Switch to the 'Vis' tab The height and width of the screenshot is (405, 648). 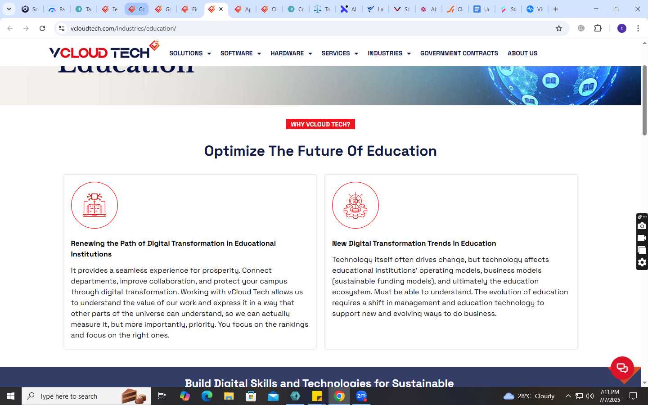tap(535, 9)
